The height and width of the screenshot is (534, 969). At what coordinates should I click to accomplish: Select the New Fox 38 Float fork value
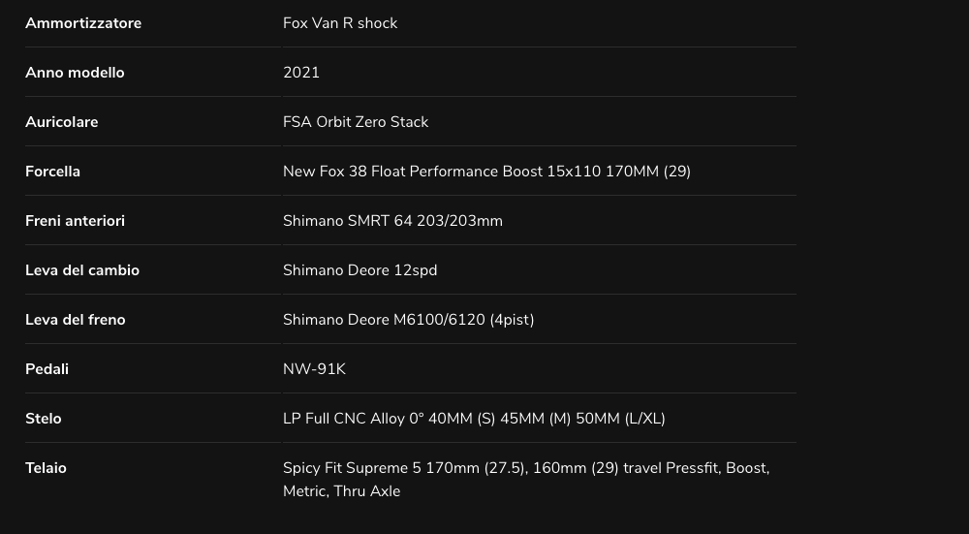pyautogui.click(x=486, y=172)
